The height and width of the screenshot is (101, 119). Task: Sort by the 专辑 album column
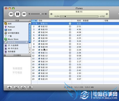click(x=111, y=21)
